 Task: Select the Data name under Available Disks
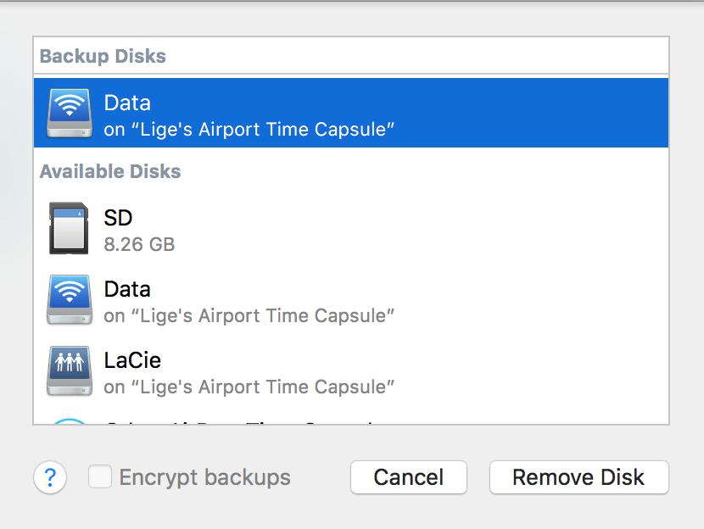pyautogui.click(x=127, y=289)
